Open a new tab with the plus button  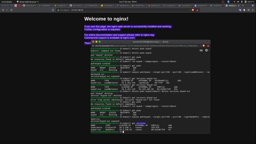click(x=243, y=6)
